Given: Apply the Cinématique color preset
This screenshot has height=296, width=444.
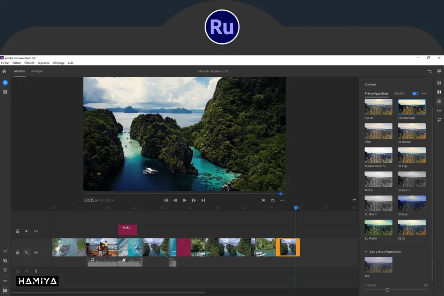Looking at the screenshot, I should pos(412,107).
